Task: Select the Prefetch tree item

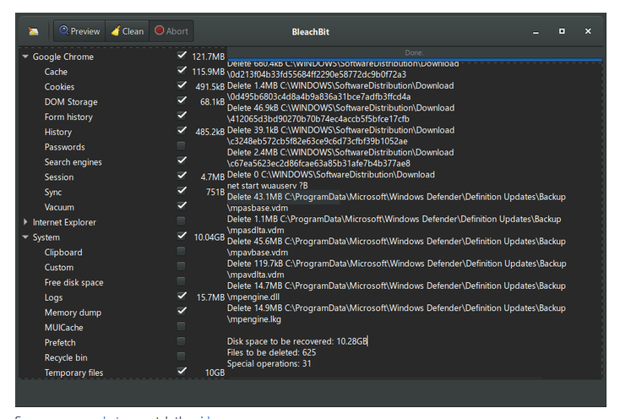Action: tap(60, 343)
